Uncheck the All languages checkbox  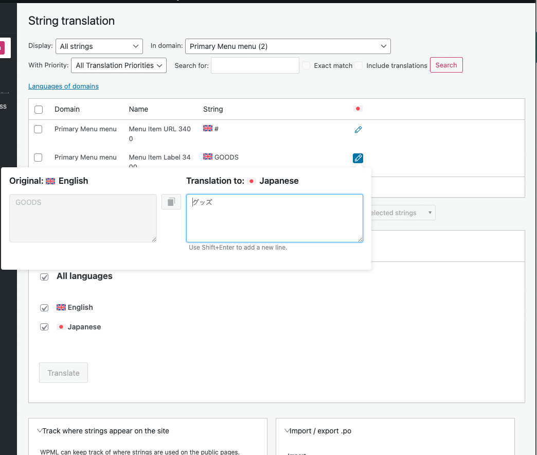45,276
